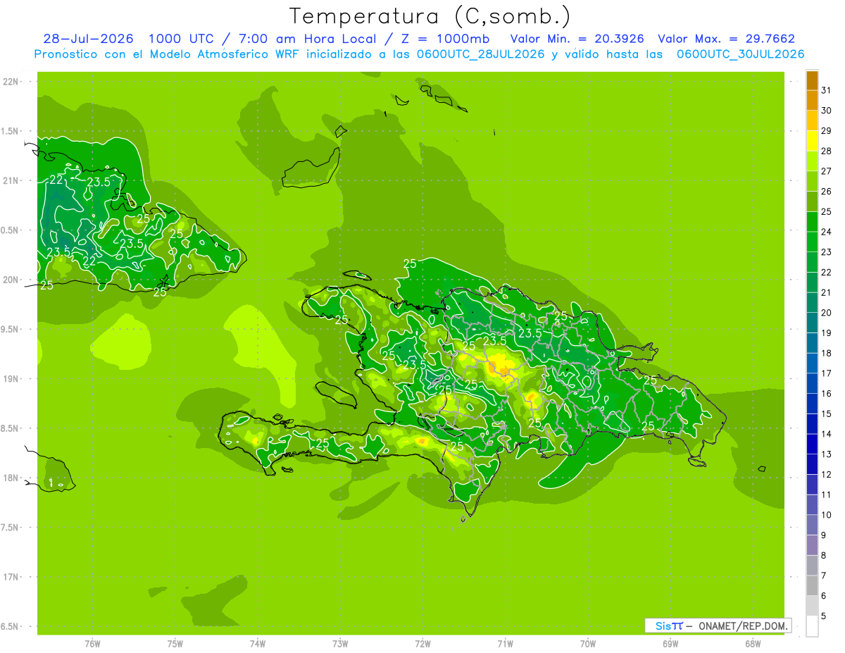This screenshot has width=845, height=653.
Task: Pick the blue legend band between 15 and 16
Action: [812, 404]
